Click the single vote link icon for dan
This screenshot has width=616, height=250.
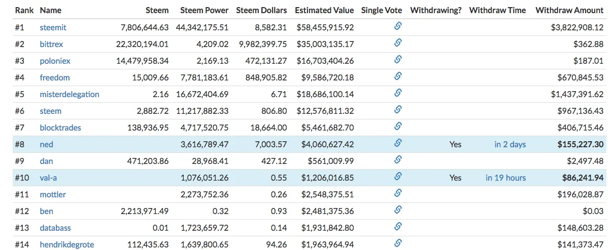coord(398,160)
